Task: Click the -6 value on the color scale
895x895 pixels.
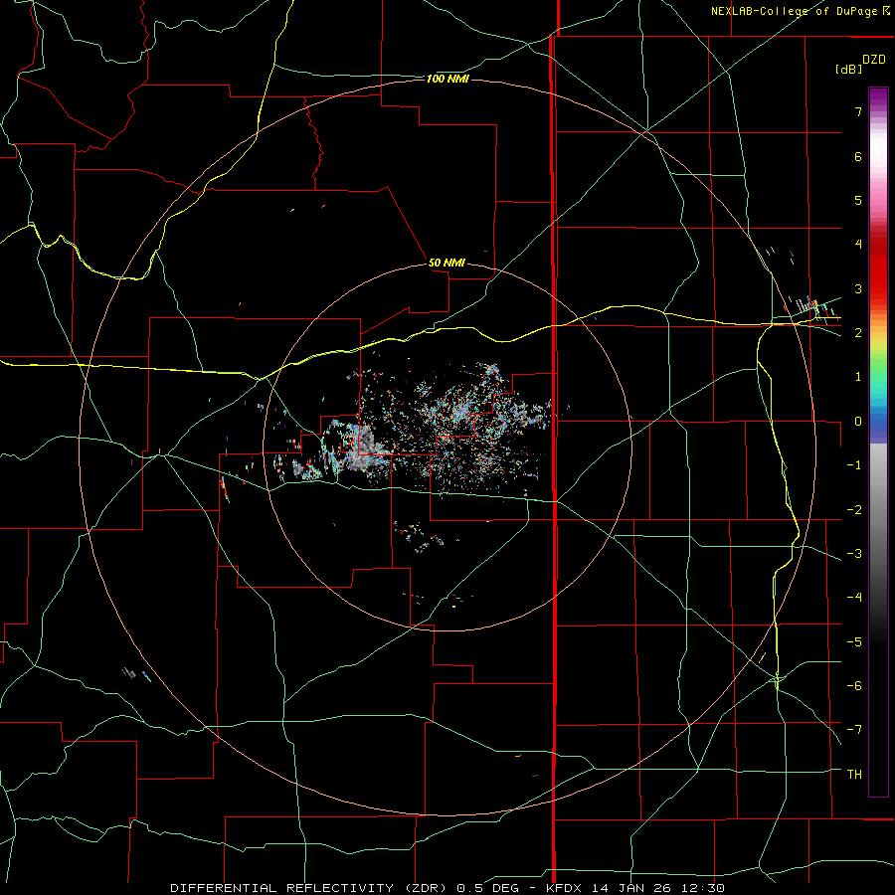Action: click(854, 686)
